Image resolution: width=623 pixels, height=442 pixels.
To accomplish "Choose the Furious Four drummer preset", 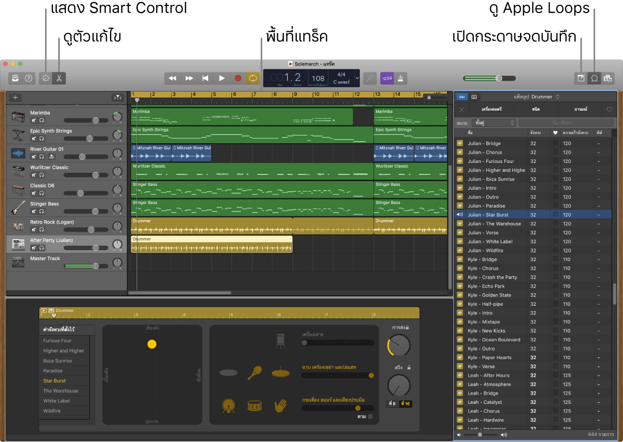I will coord(64,341).
